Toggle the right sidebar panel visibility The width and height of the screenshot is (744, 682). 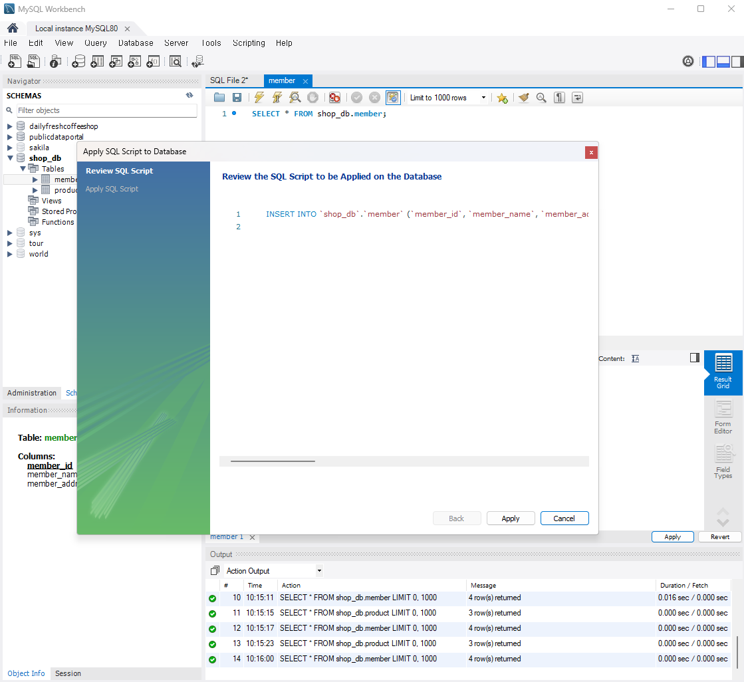(x=737, y=62)
